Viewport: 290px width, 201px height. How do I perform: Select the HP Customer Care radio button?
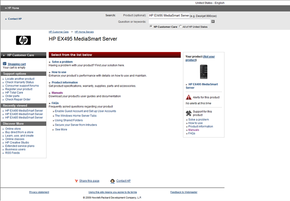click(x=151, y=26)
